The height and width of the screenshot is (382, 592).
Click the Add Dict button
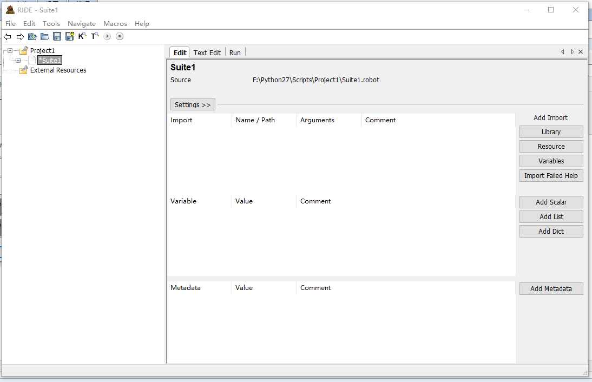[551, 232]
